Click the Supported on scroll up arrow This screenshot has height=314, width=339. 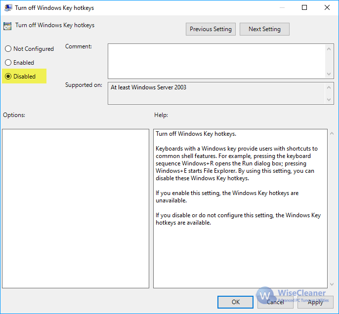click(x=329, y=87)
